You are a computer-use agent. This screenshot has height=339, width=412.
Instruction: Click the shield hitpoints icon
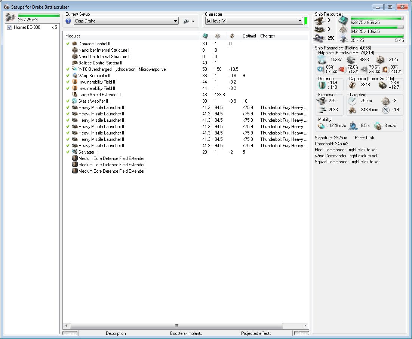(x=322, y=60)
